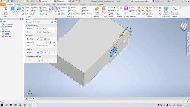190x107 pixels.
Task: Toggle the Default direction option
Action: pyautogui.click(x=38, y=39)
